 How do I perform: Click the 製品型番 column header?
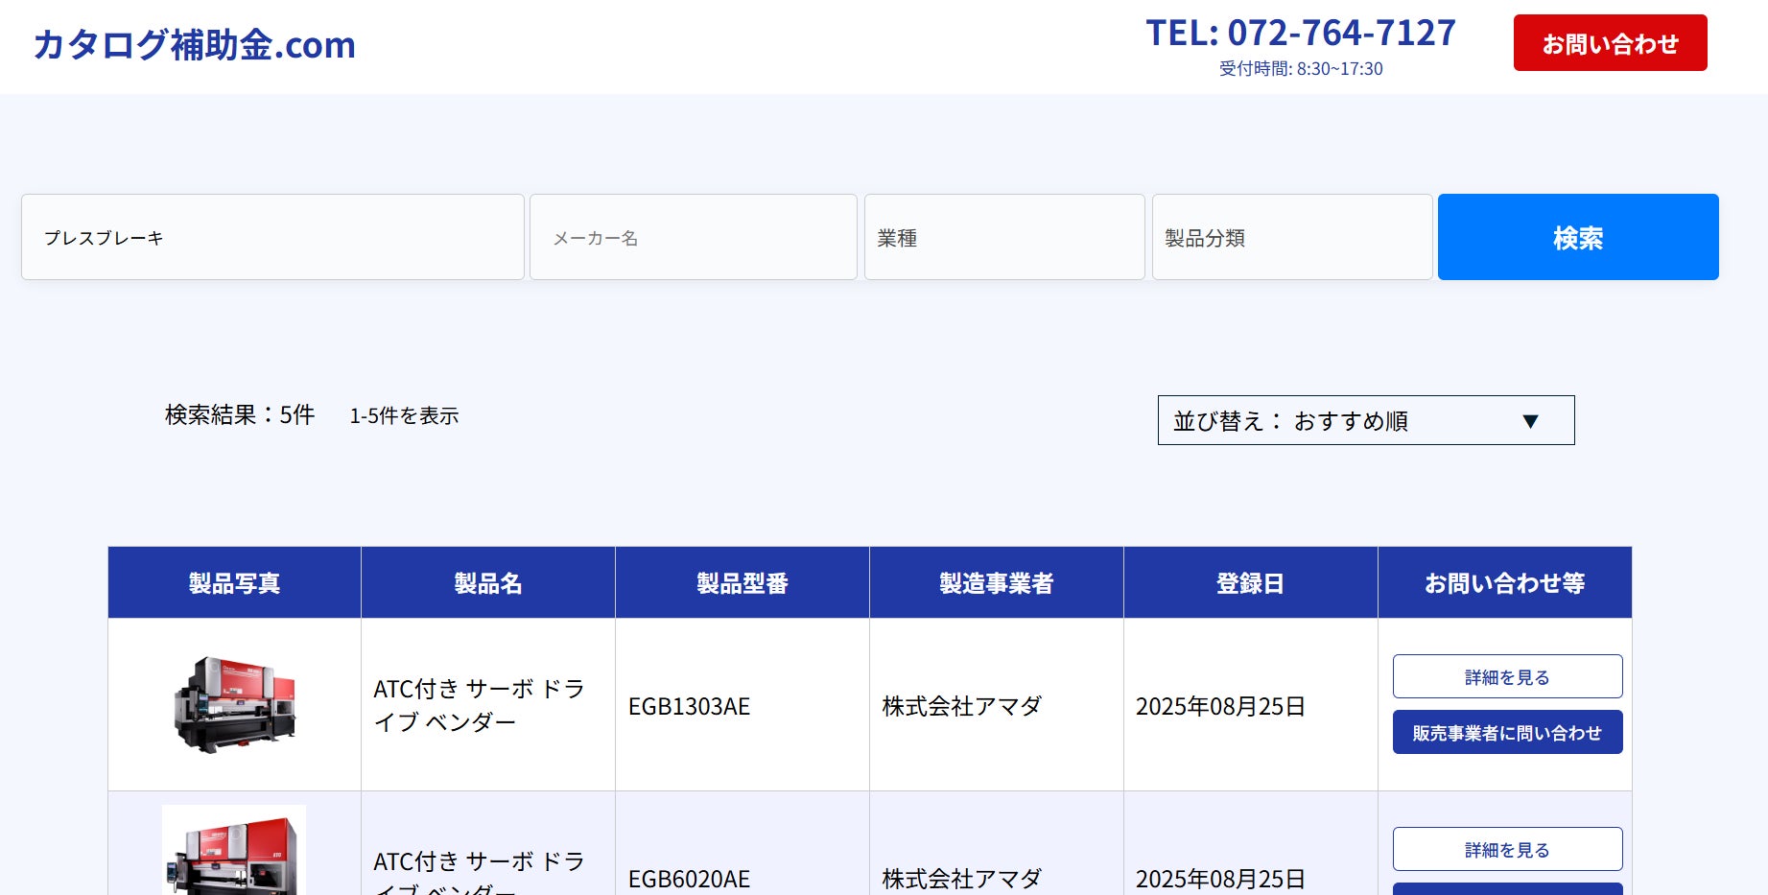tap(743, 582)
